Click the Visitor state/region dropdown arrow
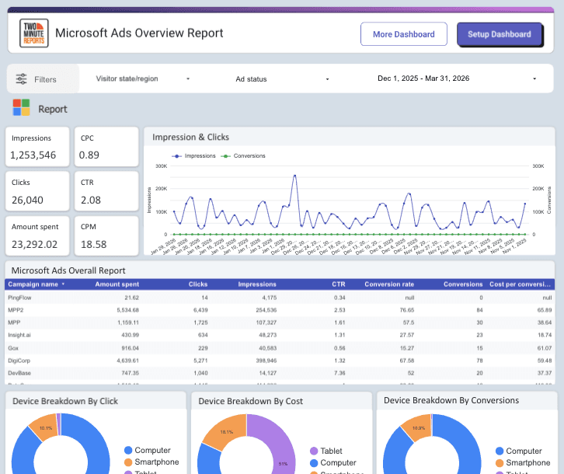The image size is (564, 474). (188, 78)
